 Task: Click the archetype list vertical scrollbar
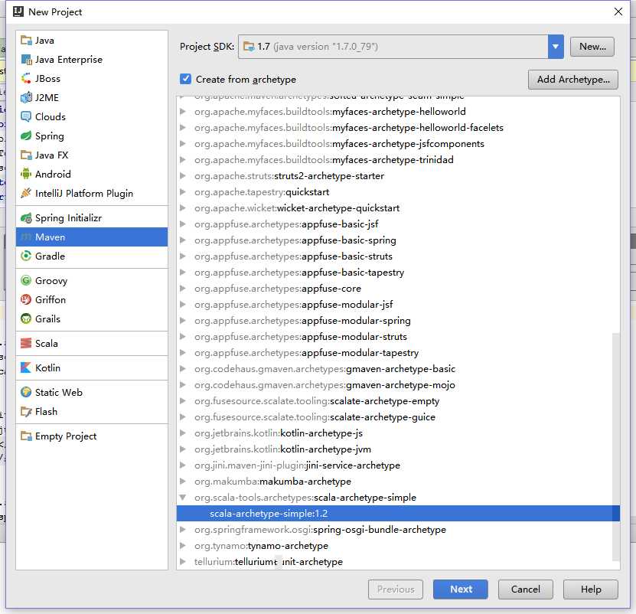(616, 446)
